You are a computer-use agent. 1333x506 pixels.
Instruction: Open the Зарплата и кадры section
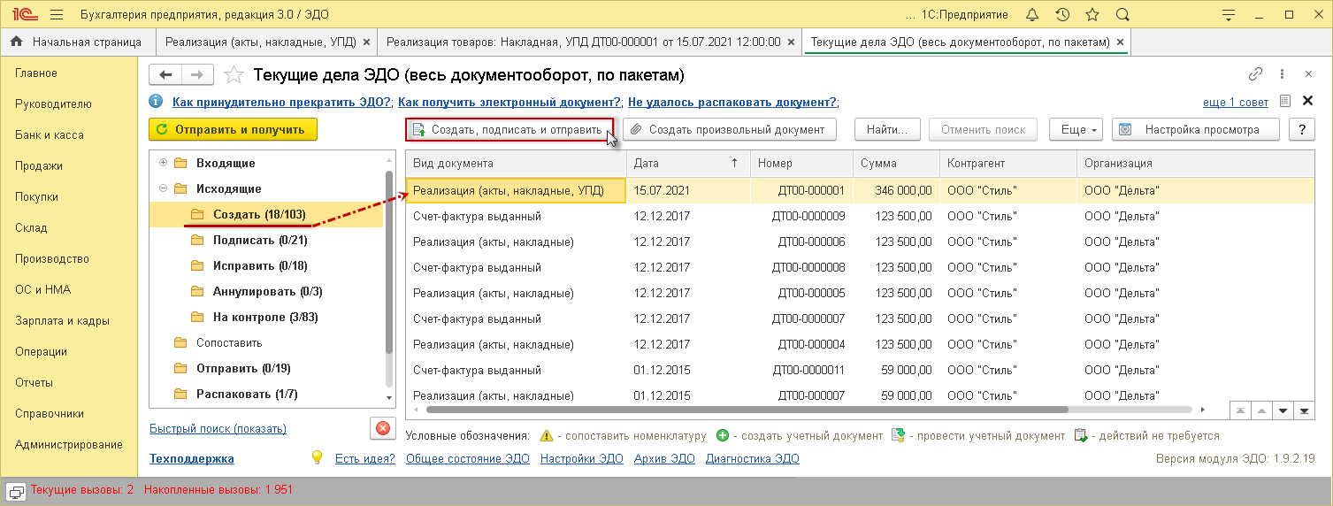[62, 320]
